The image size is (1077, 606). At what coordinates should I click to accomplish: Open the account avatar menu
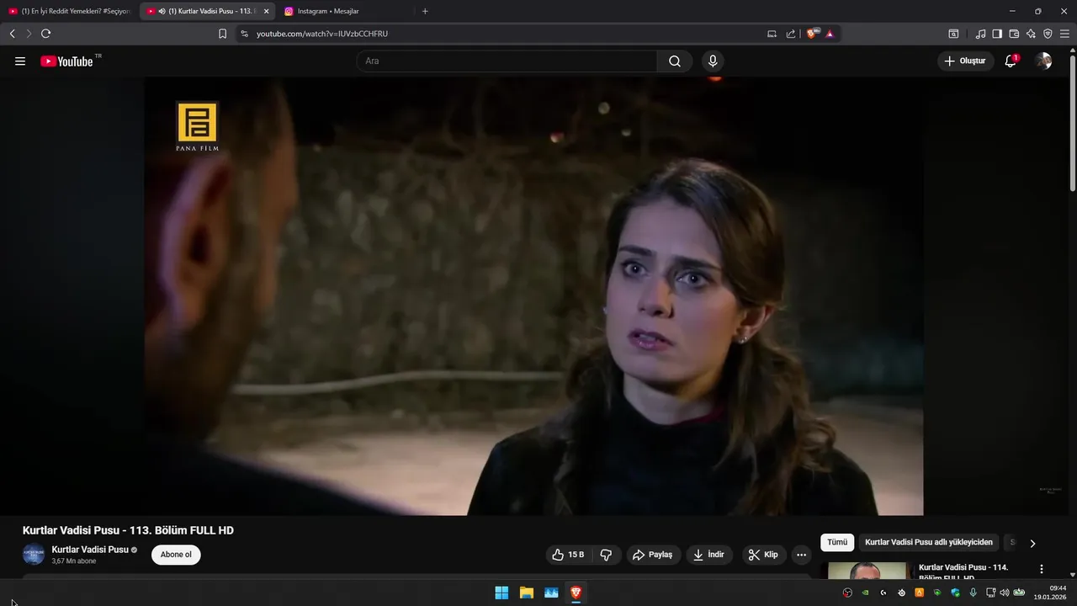pos(1043,61)
